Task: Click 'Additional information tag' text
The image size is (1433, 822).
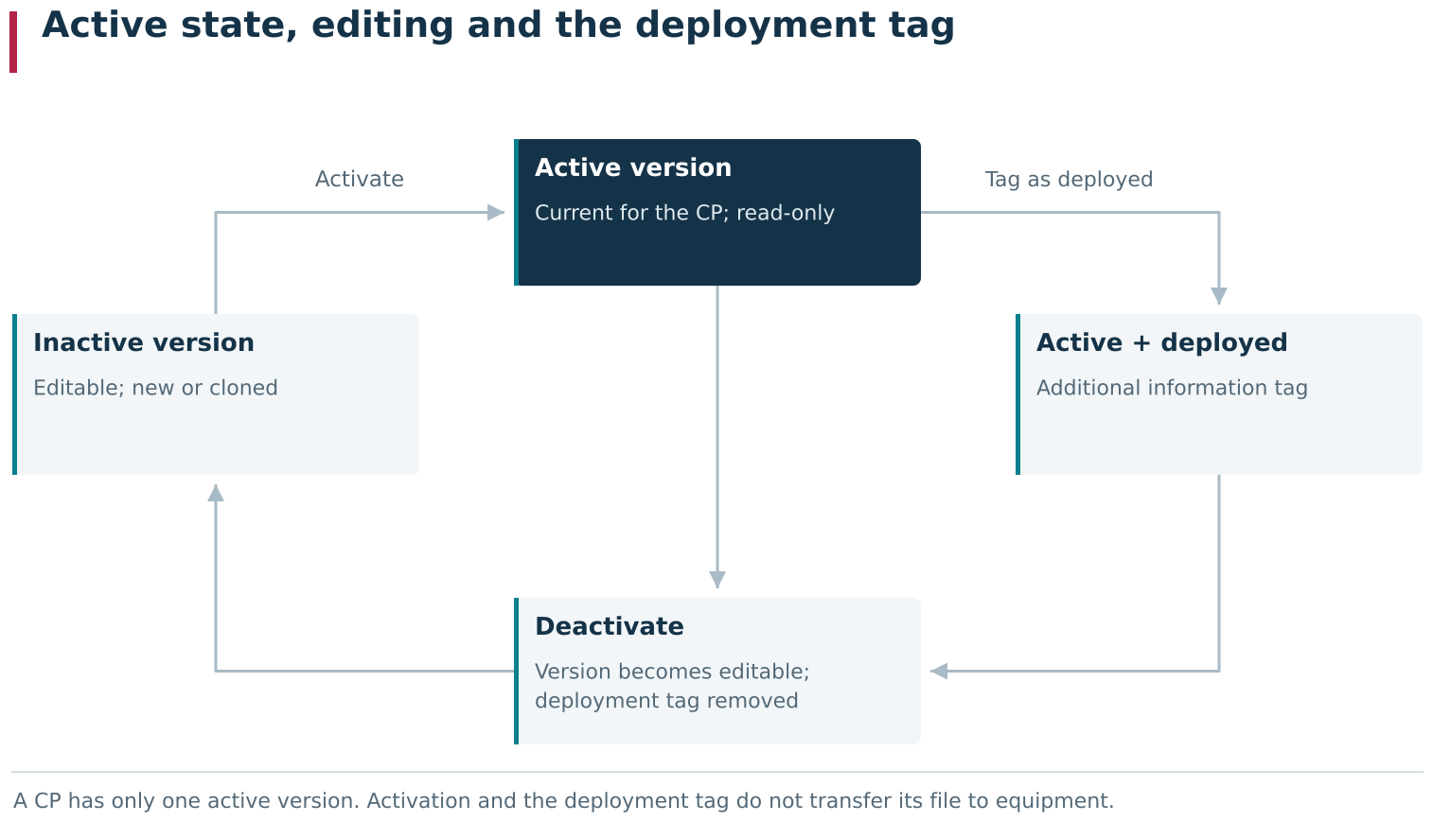Action: click(1172, 388)
